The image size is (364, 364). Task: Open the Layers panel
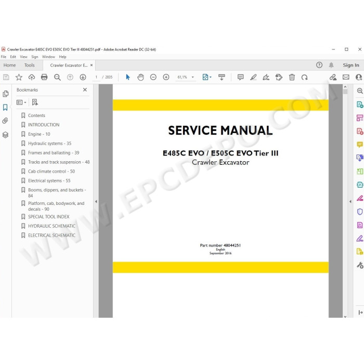pos(5,135)
